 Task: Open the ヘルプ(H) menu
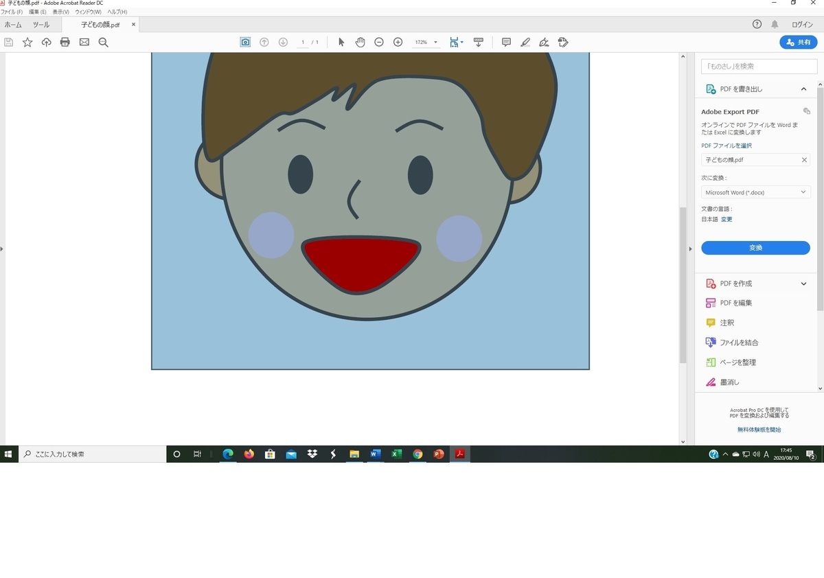tap(117, 12)
